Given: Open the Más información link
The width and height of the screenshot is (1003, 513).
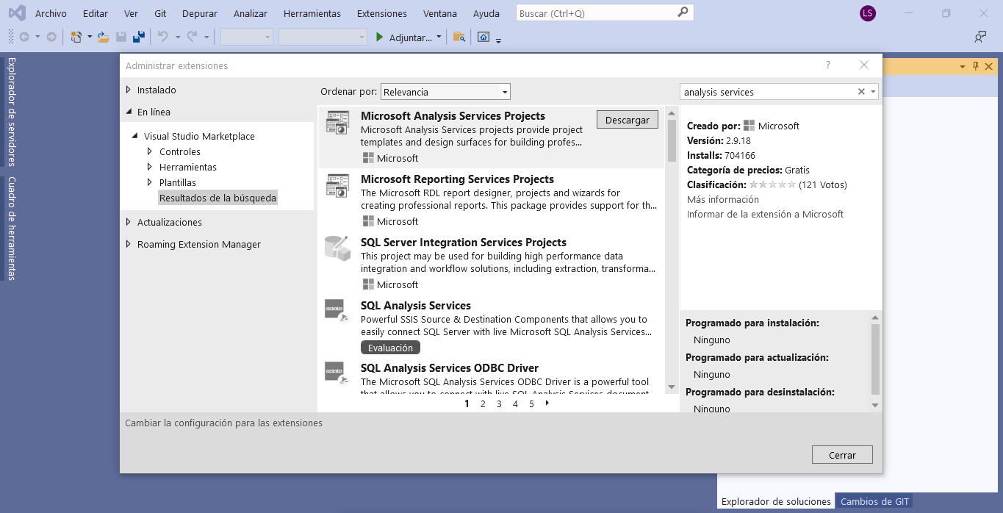Looking at the screenshot, I should click(x=722, y=199).
